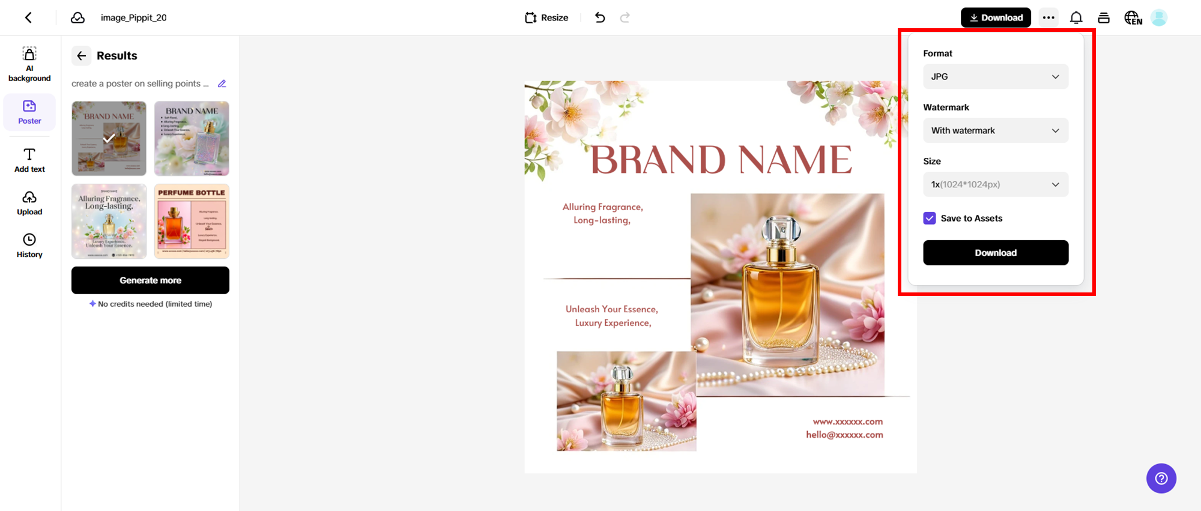Open the help question mark button

coord(1161,479)
